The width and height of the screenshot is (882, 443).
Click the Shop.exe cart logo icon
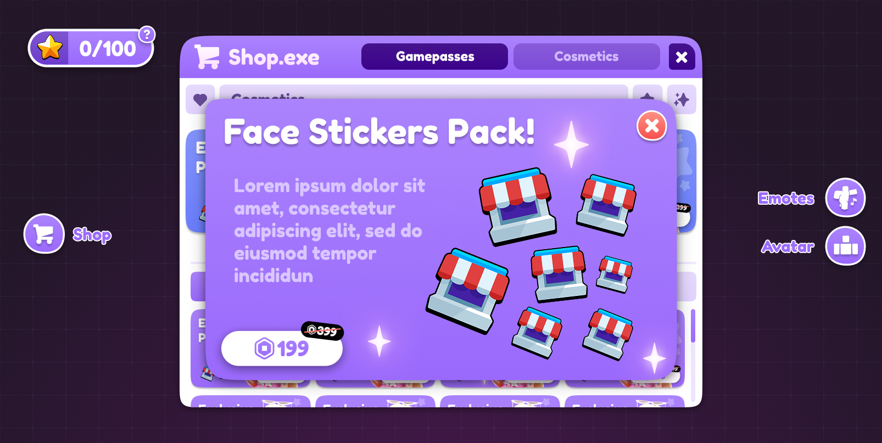[207, 57]
